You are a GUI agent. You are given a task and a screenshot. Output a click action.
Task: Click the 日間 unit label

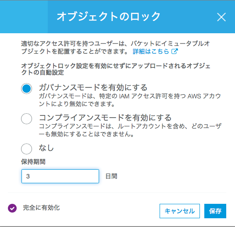(x=111, y=176)
